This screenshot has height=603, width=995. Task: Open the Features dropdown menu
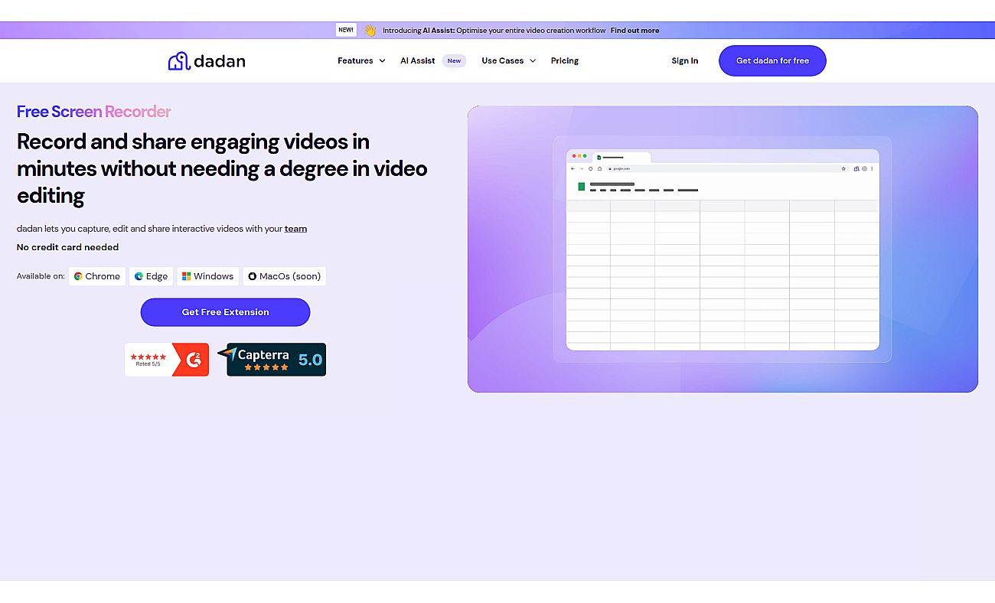(361, 61)
